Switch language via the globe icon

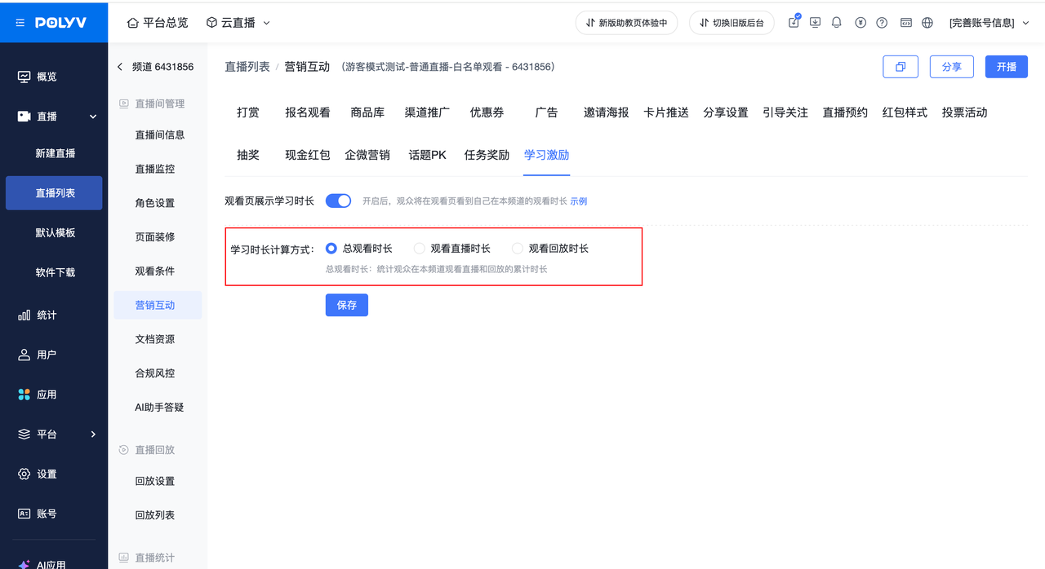pyautogui.click(x=927, y=23)
